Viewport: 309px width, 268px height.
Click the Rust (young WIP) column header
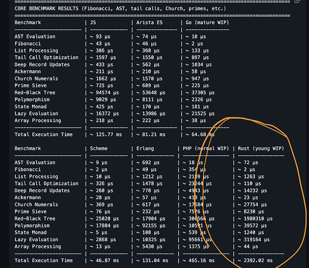[261, 148]
